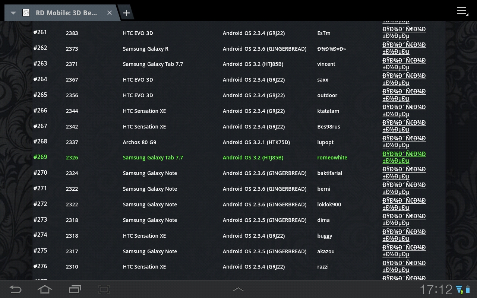The image size is (477, 298).
Task: Click rank #276 label
Action: click(40, 266)
